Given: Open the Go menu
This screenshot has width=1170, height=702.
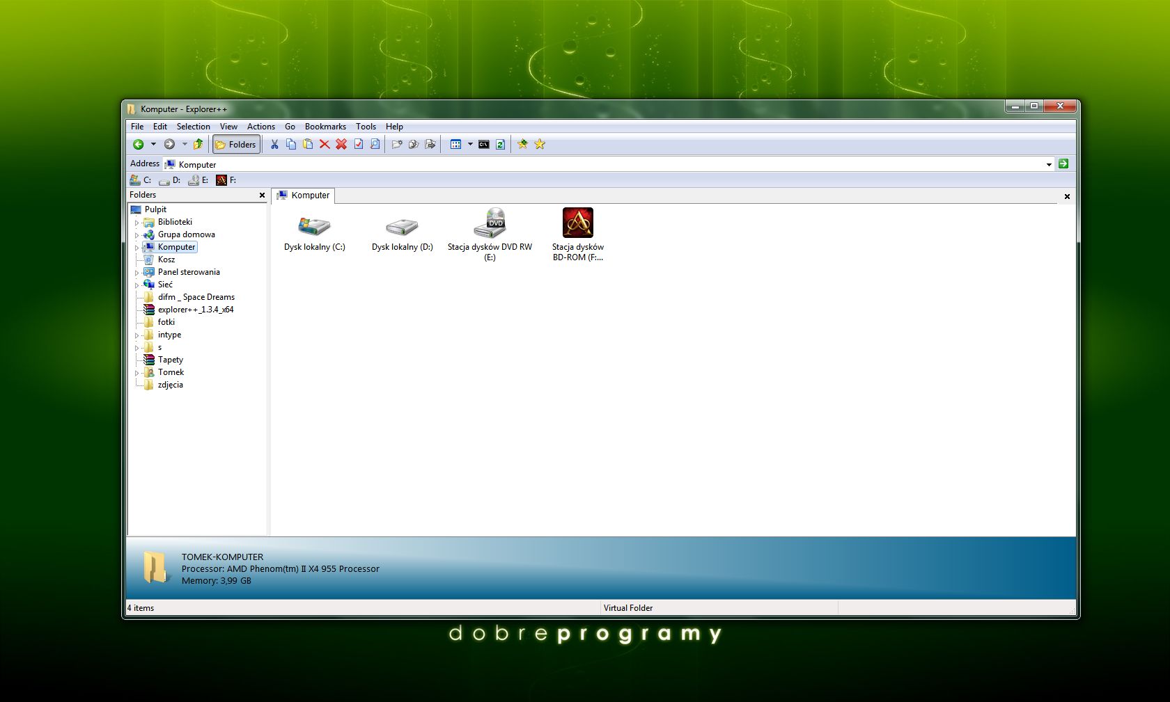Looking at the screenshot, I should point(290,127).
